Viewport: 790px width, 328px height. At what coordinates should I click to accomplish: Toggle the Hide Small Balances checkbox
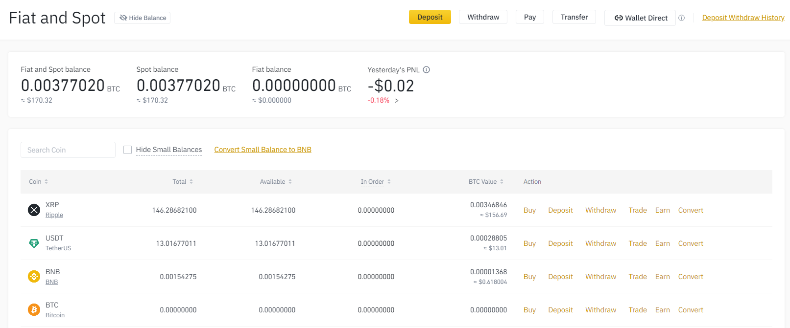(x=127, y=150)
